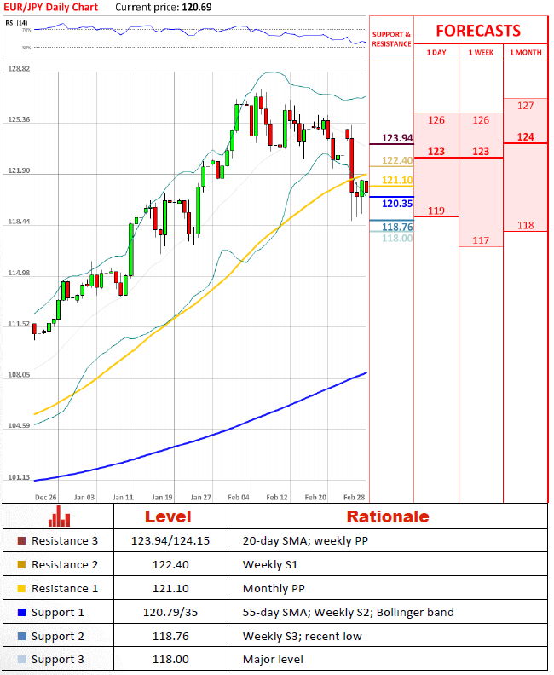Screen dimensions: 554x675
Task: Select the 'Resistance 2' row label
Action: click(x=65, y=564)
